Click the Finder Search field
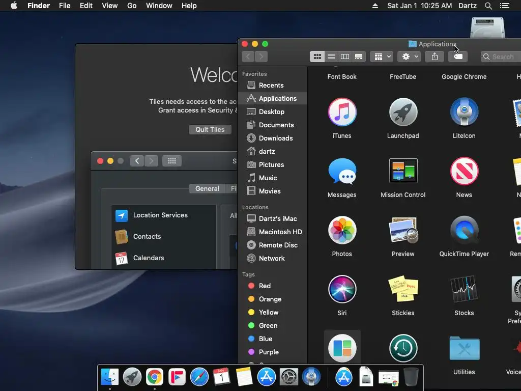The width and height of the screenshot is (521, 391). (501, 57)
